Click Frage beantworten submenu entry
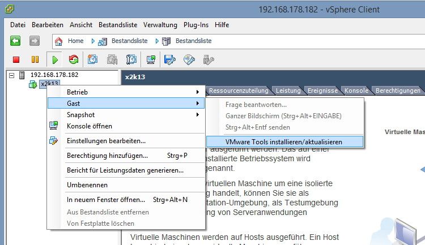This screenshot has height=245, width=425. click(x=284, y=105)
